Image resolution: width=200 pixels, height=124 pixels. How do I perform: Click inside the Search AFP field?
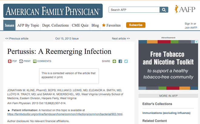pos(134,10)
